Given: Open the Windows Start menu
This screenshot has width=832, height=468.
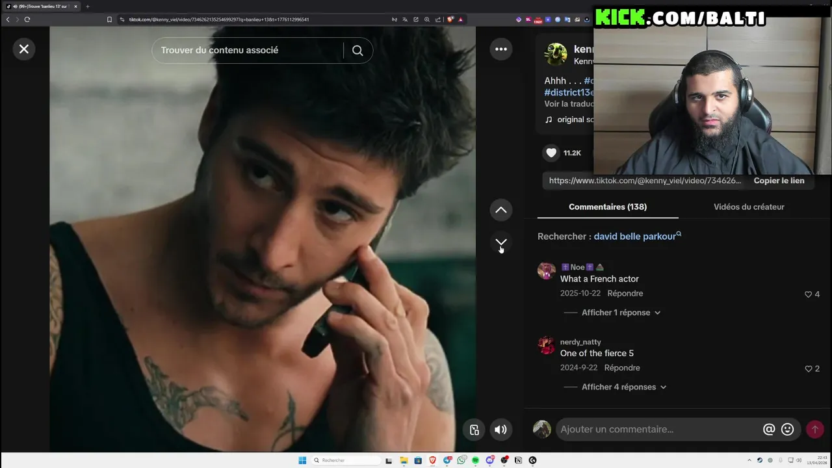Looking at the screenshot, I should 302,460.
